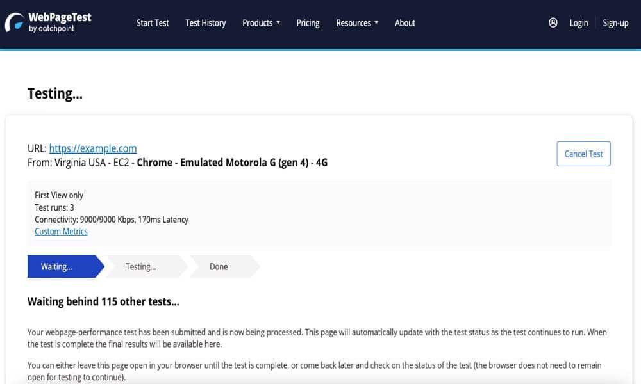Screen dimensions: 641x384
Task: Open the About page
Action: click(x=404, y=23)
